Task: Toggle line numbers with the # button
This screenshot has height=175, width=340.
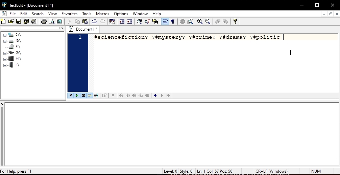Action: (x=71, y=96)
